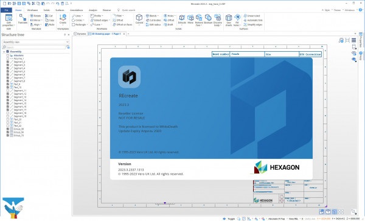Open the Profile dropdown
The height and width of the screenshot is (221, 365).
click(x=97, y=16)
